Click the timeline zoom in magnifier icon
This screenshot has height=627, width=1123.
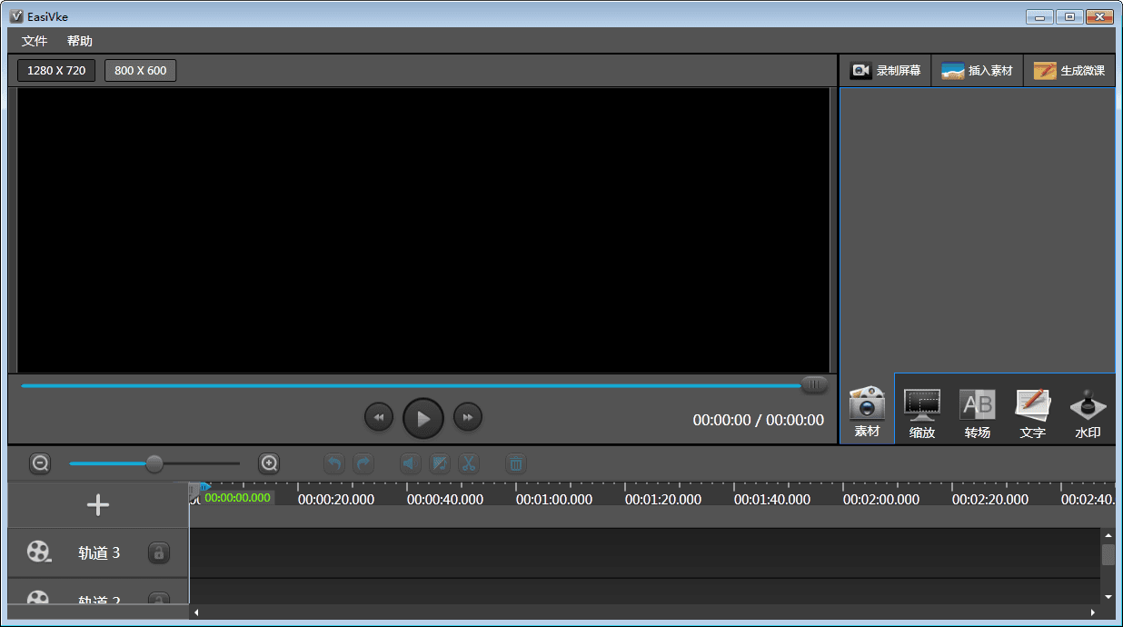pos(269,463)
